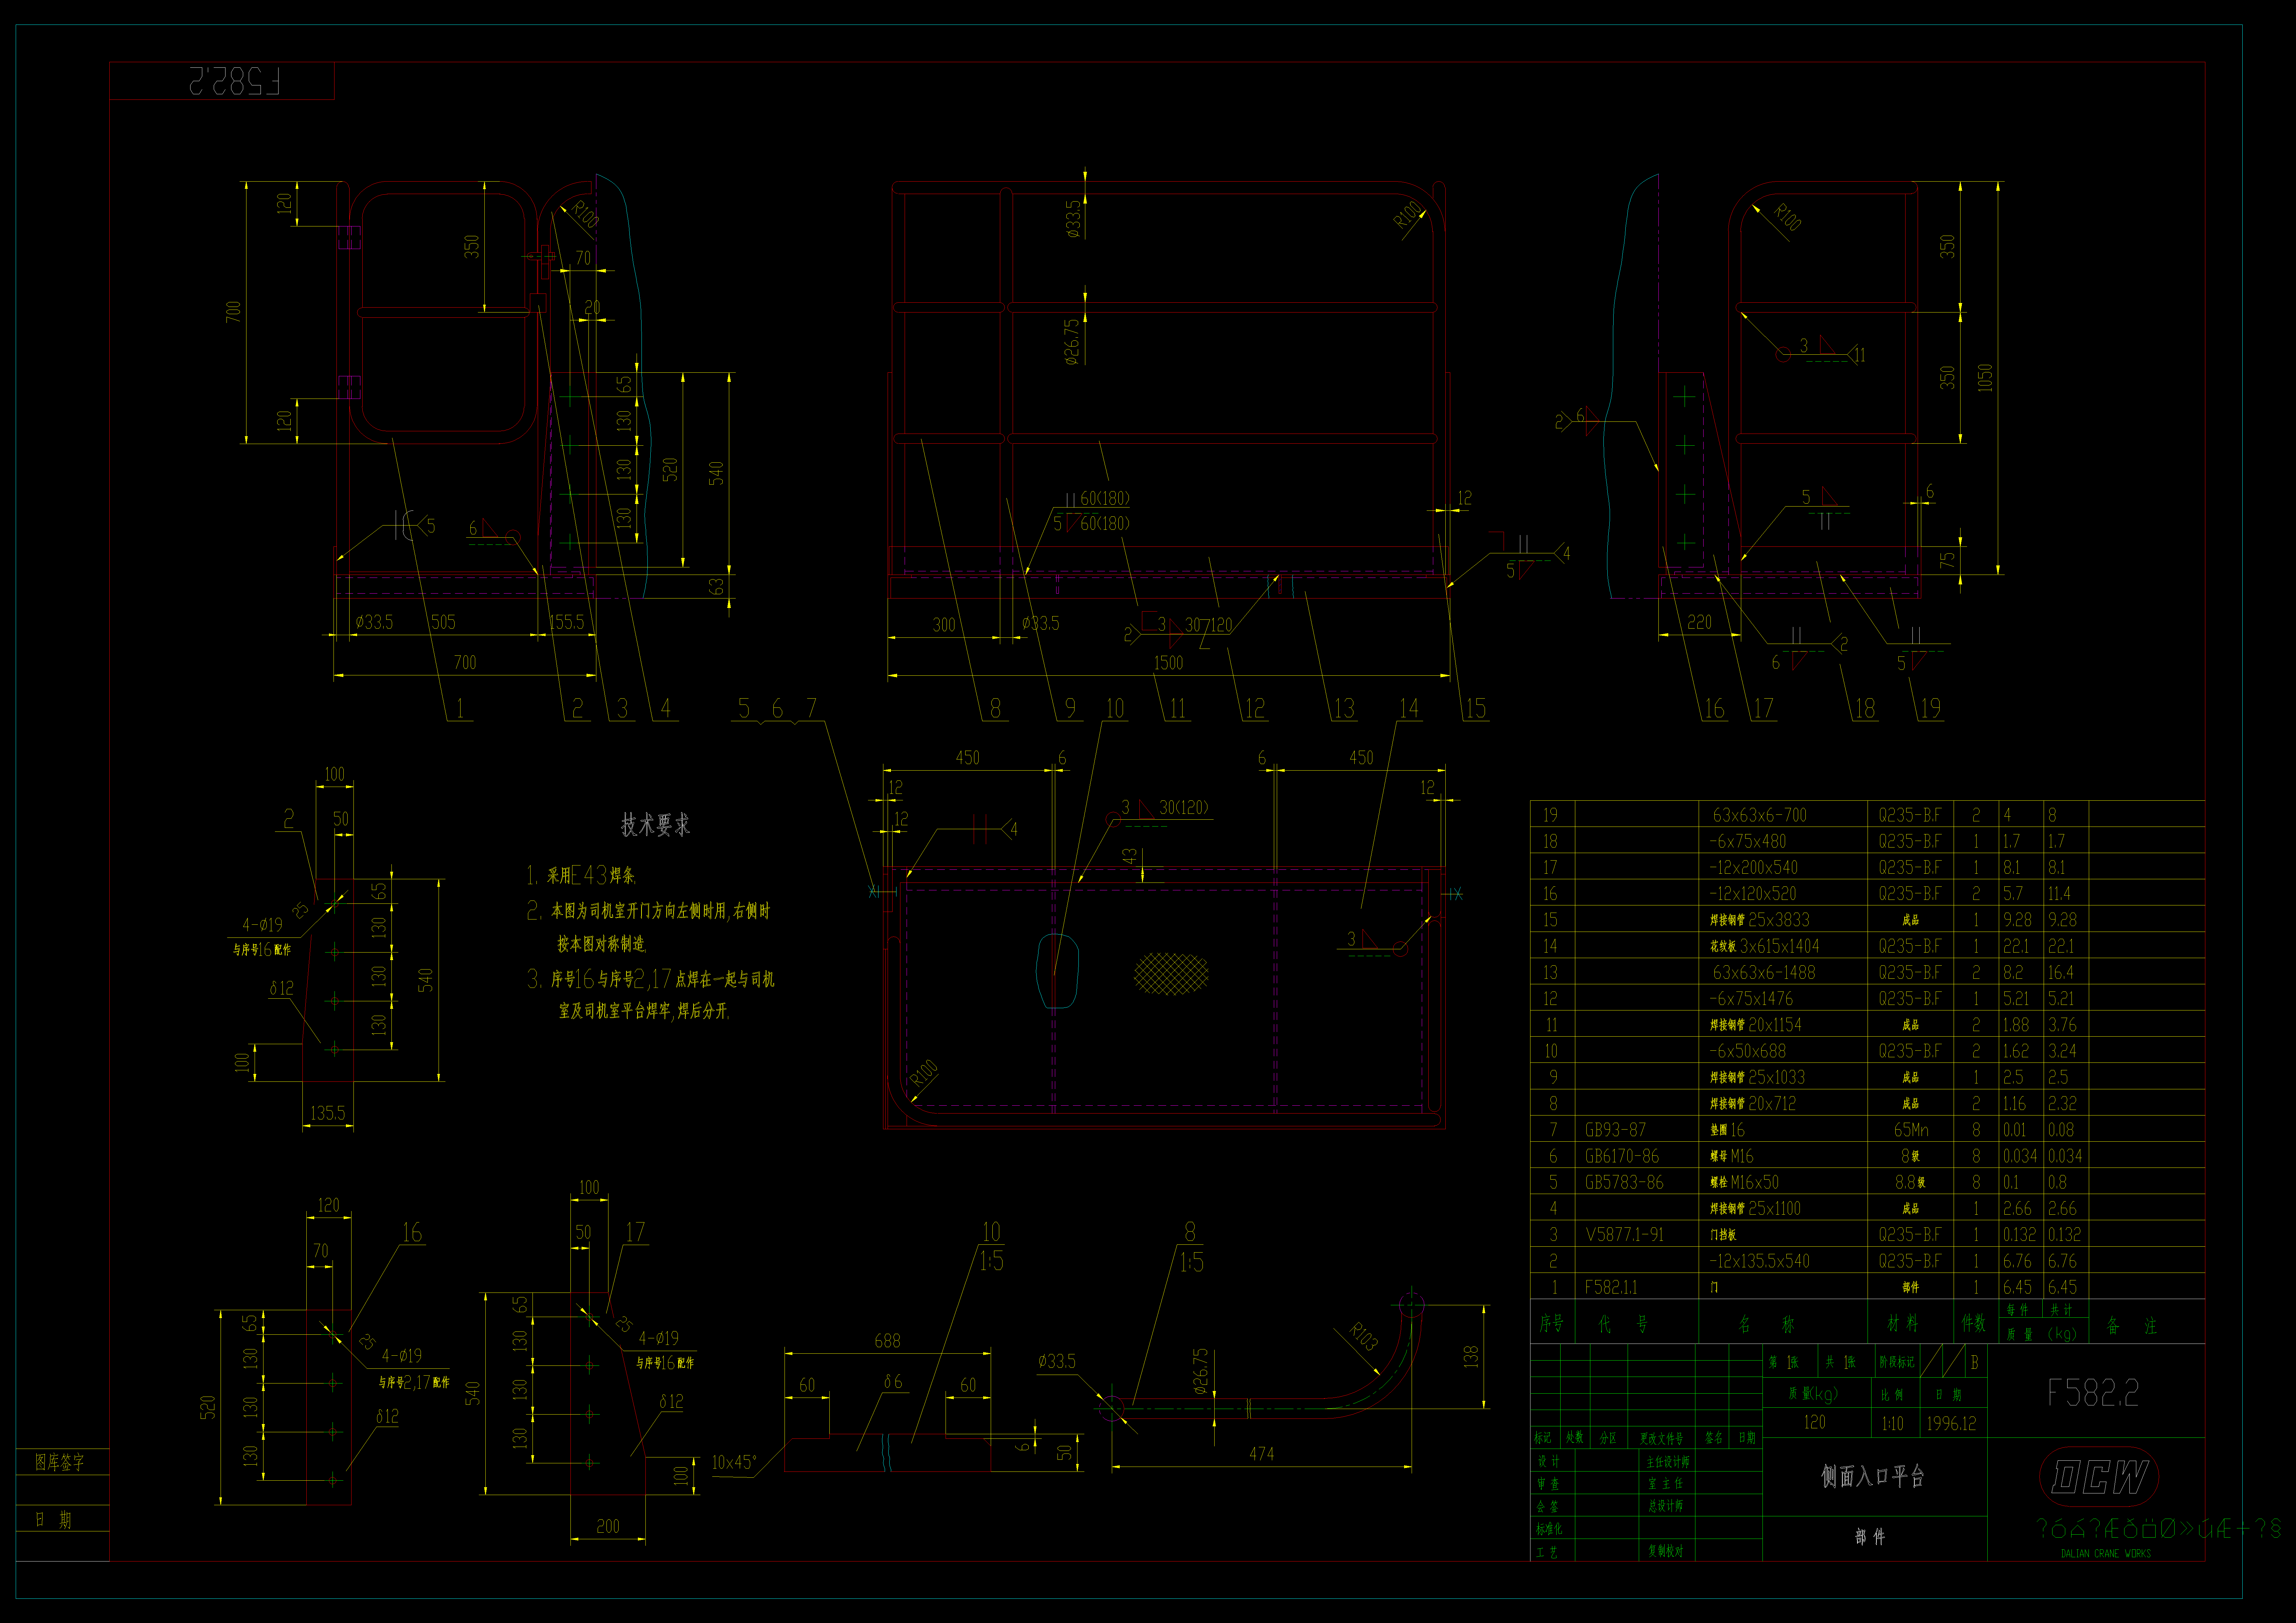Select the 图库签字 label

point(60,1462)
